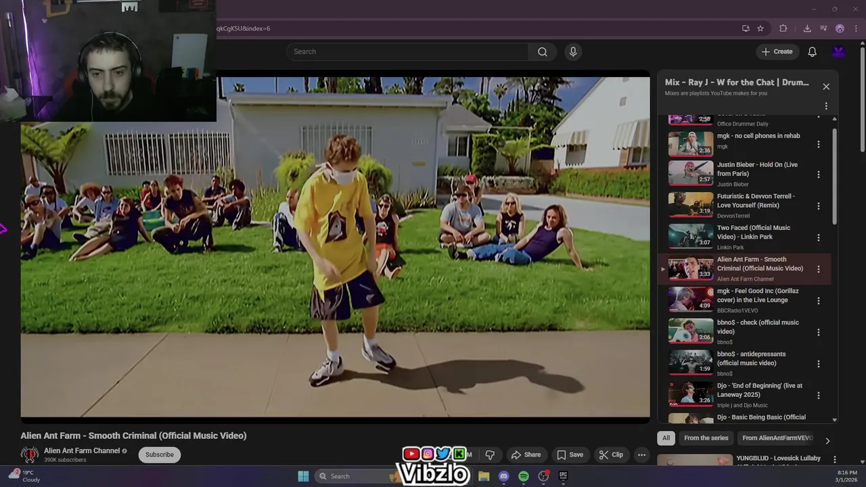Bookmark this page with star icon
The width and height of the screenshot is (866, 487).
coord(760,28)
